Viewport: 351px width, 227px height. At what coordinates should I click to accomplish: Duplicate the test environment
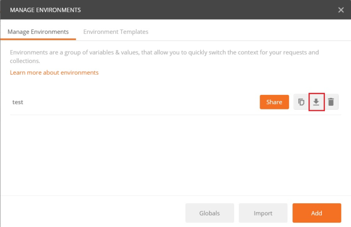pos(301,102)
